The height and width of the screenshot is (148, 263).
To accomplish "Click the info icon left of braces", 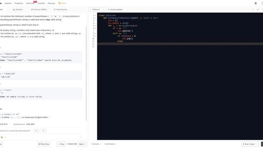I will point(253,9).
